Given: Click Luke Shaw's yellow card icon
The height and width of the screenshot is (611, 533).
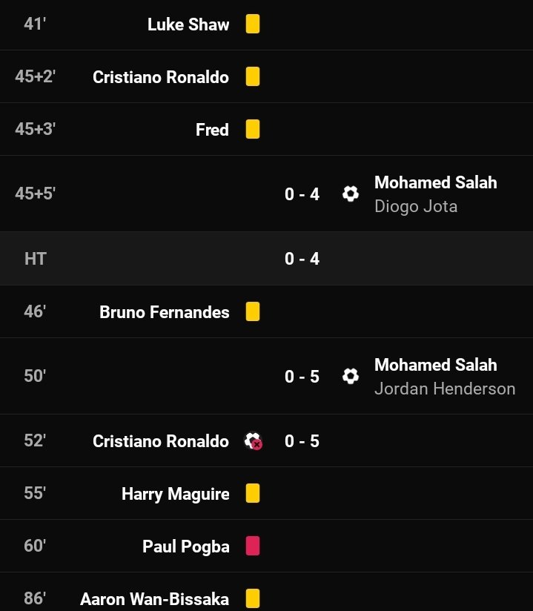Looking at the screenshot, I should click(253, 24).
